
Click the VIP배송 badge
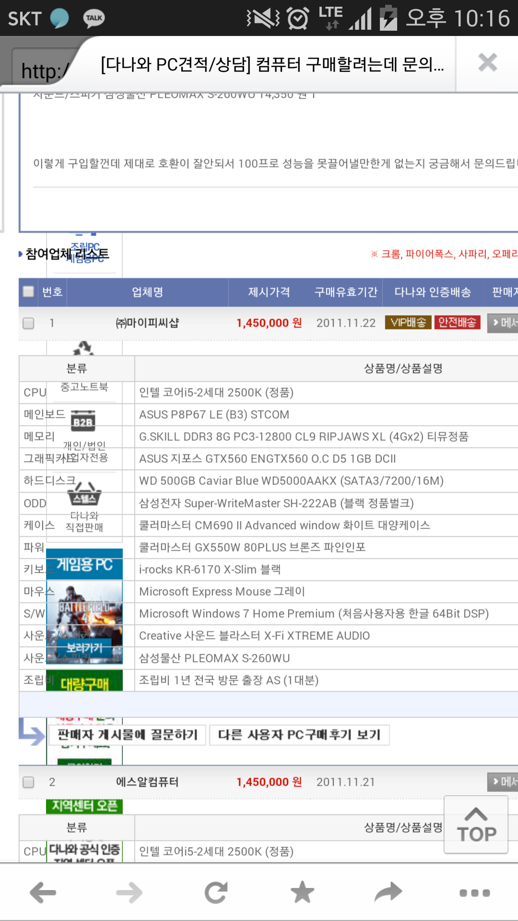pyautogui.click(x=408, y=323)
